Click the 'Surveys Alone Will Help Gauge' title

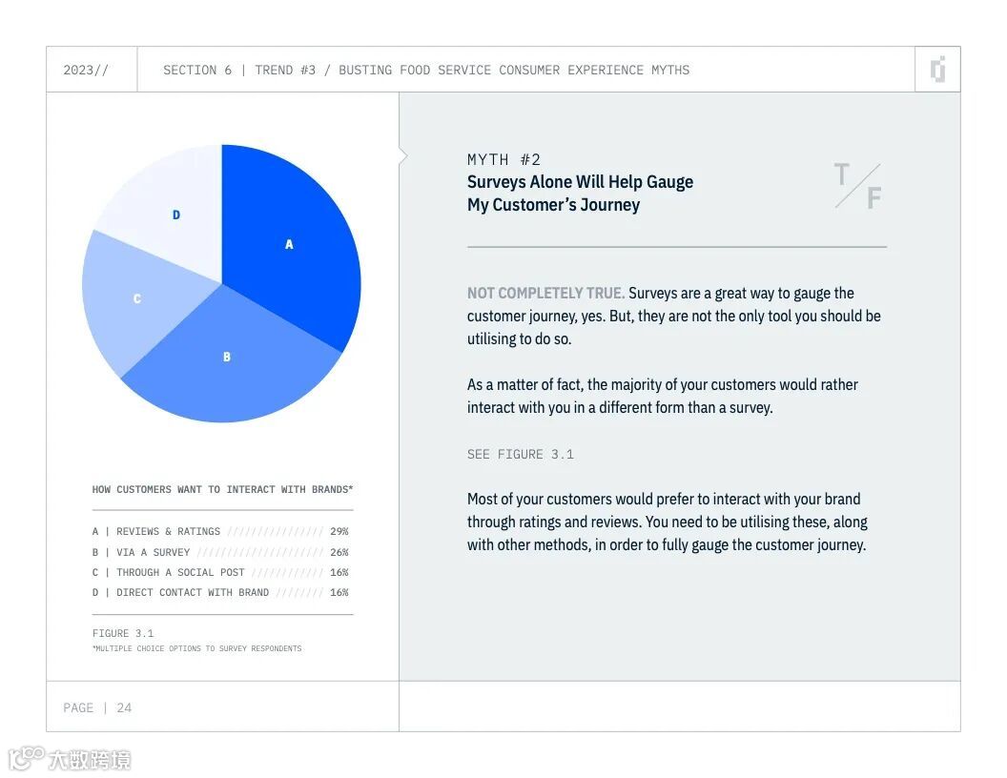[580, 182]
